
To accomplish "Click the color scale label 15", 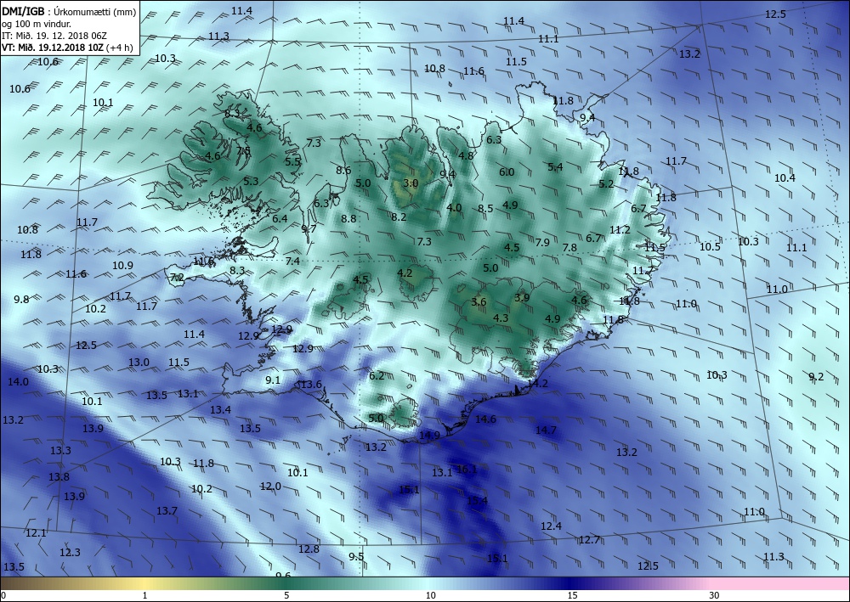I will coord(572,595).
